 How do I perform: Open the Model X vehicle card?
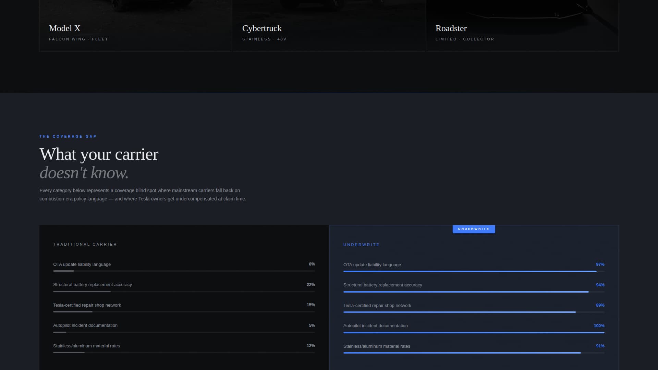(136, 26)
